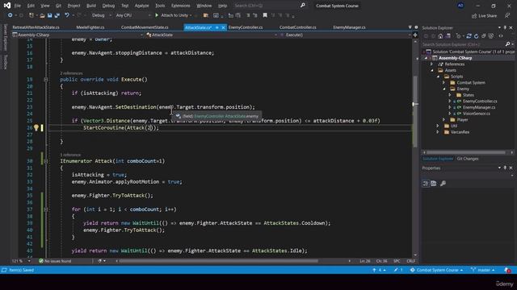Open the Assembly-CSharp project dropdown
Screen dimensions: 517x290
(x=78, y=35)
